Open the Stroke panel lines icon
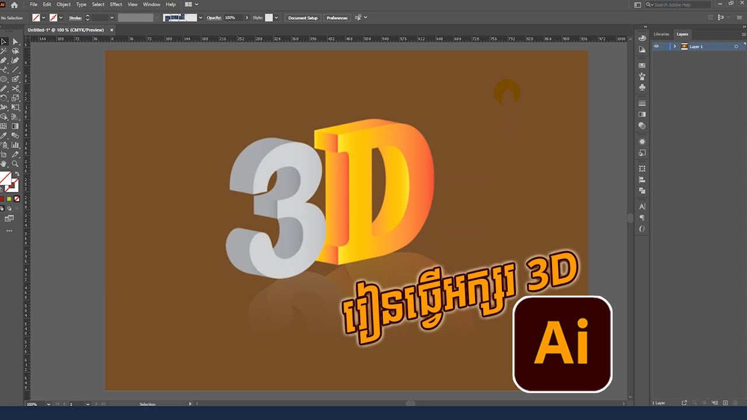 coord(643,103)
